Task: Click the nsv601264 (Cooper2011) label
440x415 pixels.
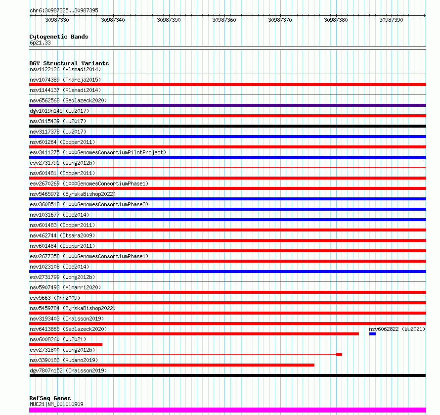Action: pyautogui.click(x=62, y=142)
